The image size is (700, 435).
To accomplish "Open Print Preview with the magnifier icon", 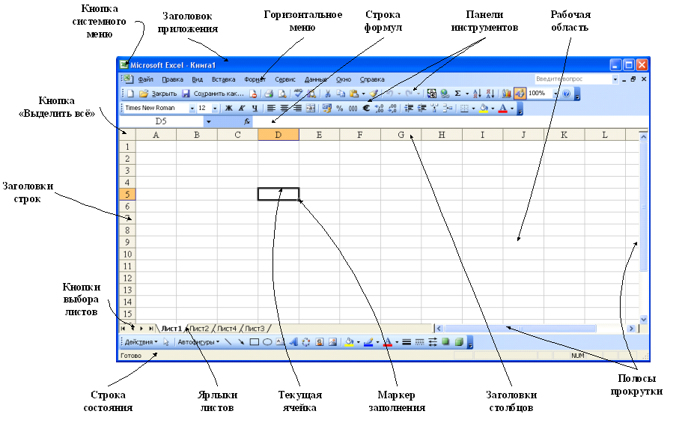I will point(282,94).
